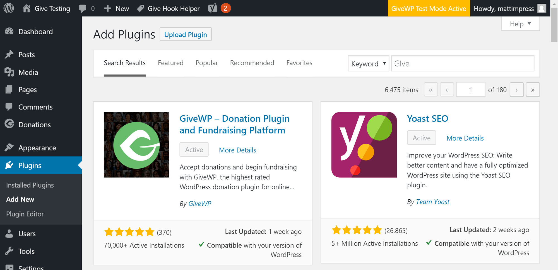Click the home icon beside Give Testing
Viewport: 558px width, 270px height.
pos(27,8)
